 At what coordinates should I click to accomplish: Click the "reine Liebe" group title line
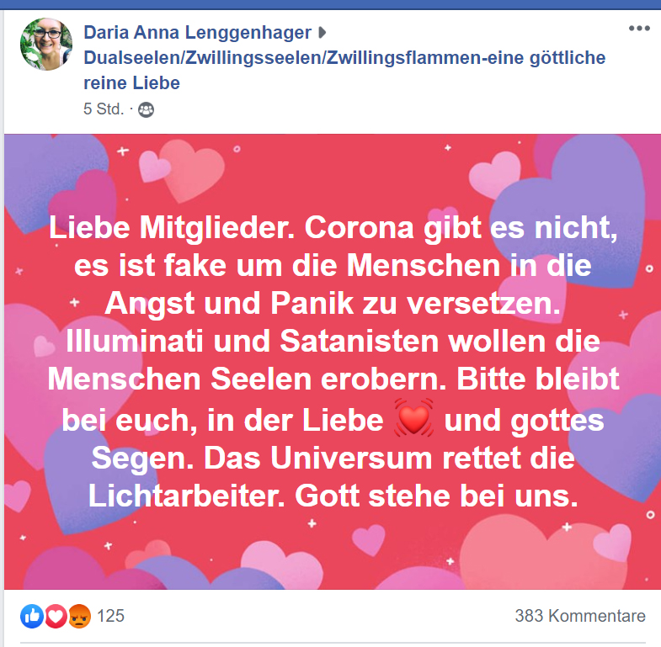[x=131, y=83]
